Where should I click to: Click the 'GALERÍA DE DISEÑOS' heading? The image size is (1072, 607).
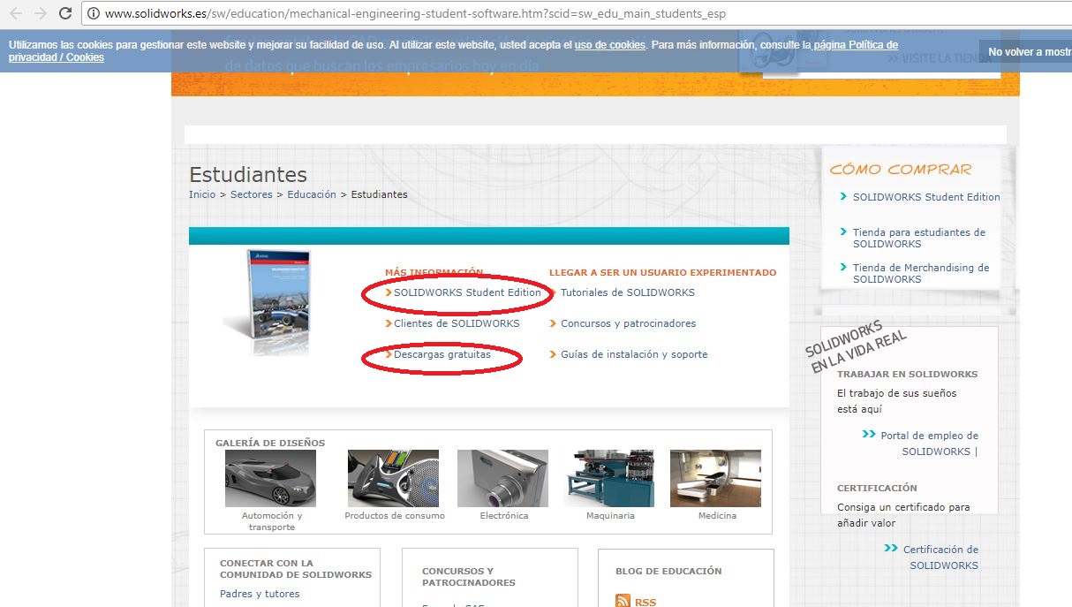pyautogui.click(x=270, y=443)
